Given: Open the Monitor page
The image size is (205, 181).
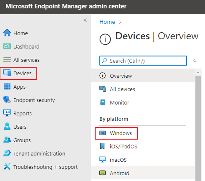Looking at the screenshot, I should 143,102.
